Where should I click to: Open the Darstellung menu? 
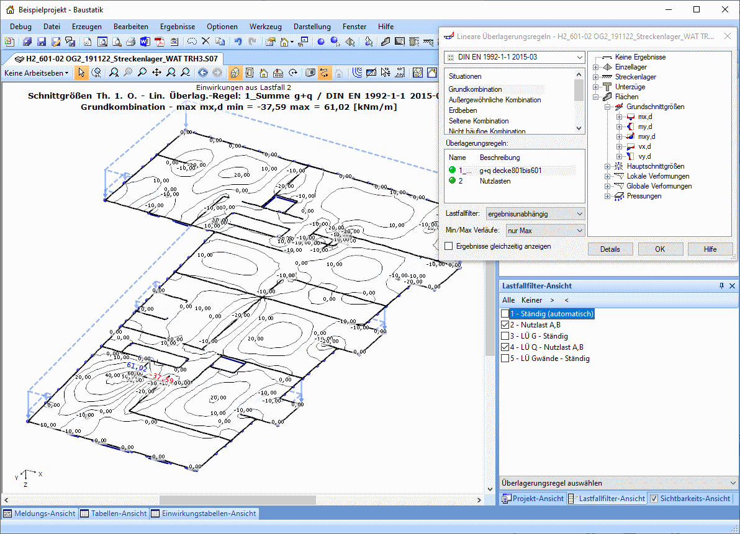coord(312,27)
